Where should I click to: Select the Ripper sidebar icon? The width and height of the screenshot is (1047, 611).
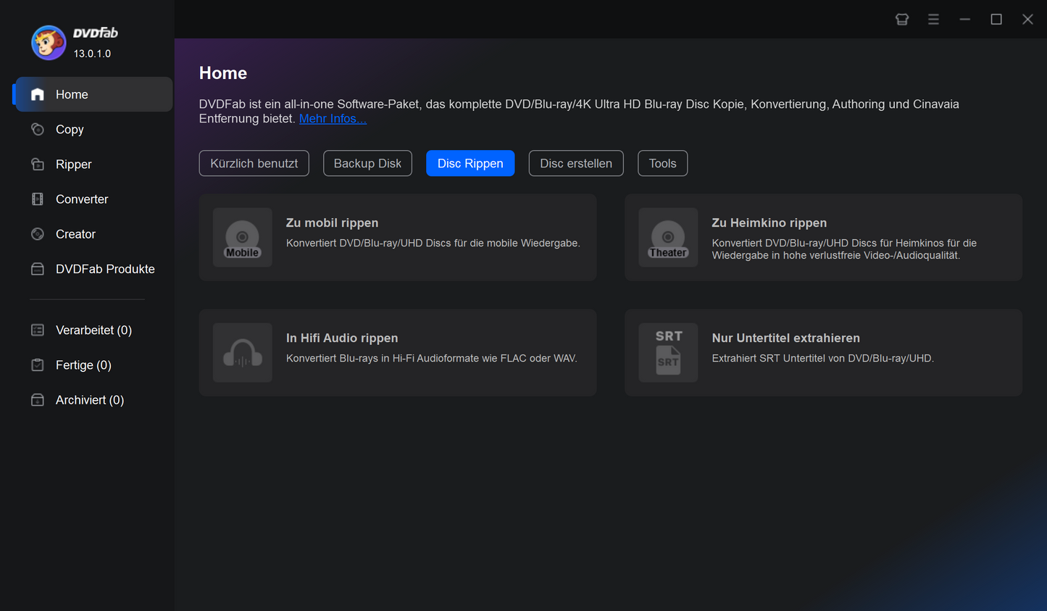coord(38,165)
